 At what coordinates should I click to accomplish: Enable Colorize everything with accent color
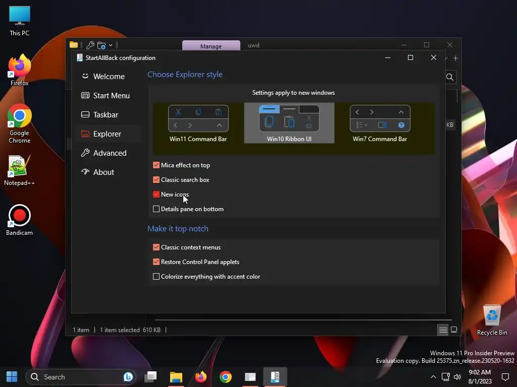pyautogui.click(x=157, y=277)
